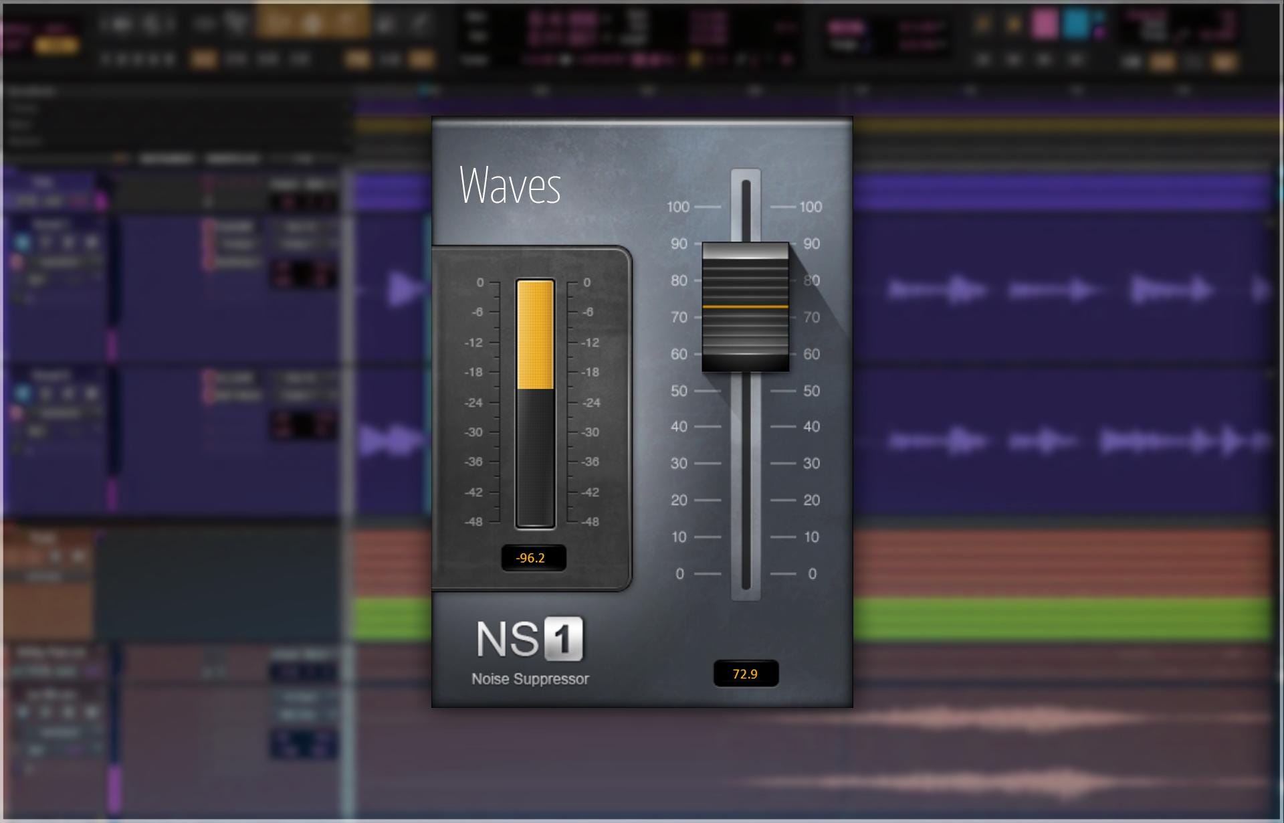Click the left -24 meter scale label
1284x823 pixels.
click(473, 403)
